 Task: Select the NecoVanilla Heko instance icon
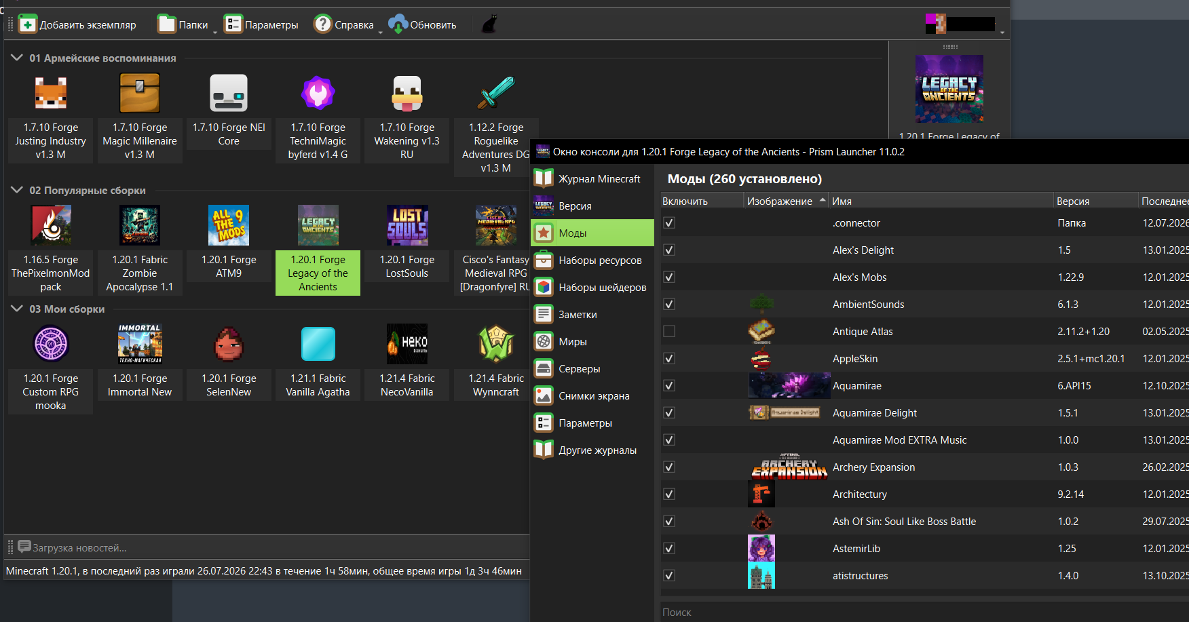click(407, 344)
